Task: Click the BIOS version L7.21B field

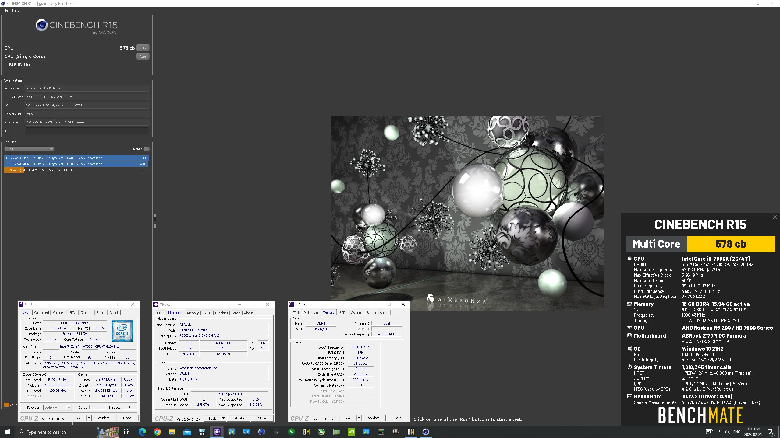Action: coord(223,374)
